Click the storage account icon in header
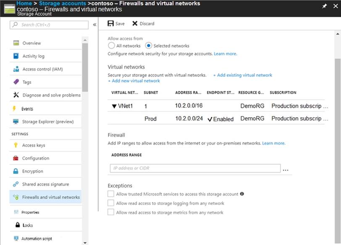341x245 pixels. (10, 9)
